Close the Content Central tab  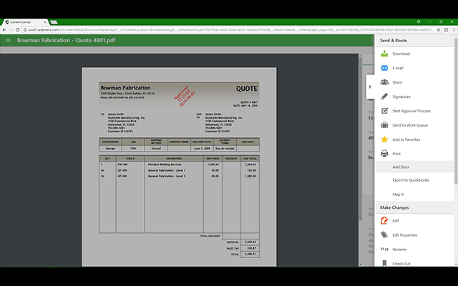point(45,22)
